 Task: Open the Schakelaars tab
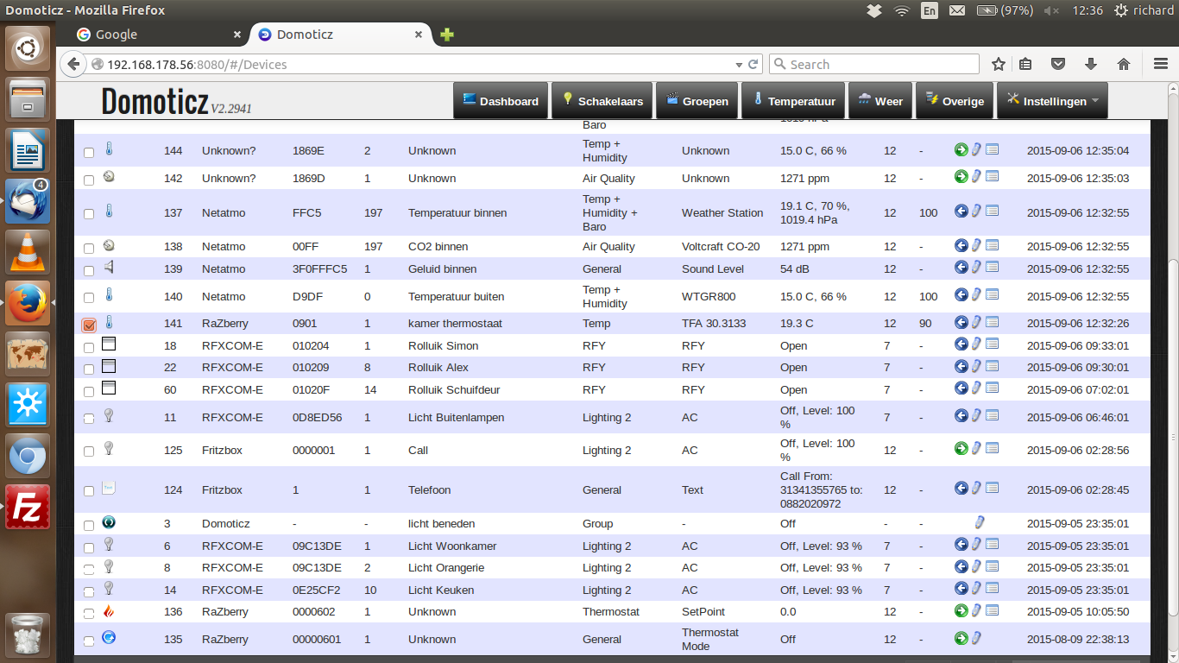(602, 101)
